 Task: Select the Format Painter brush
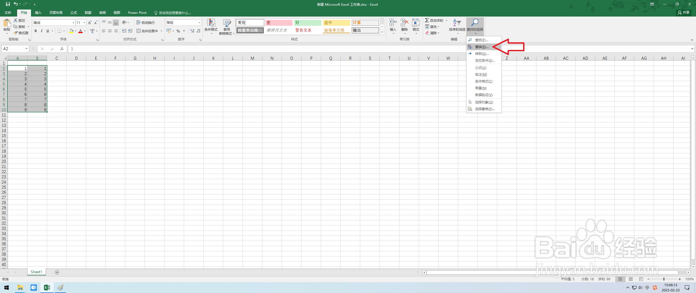click(15, 33)
